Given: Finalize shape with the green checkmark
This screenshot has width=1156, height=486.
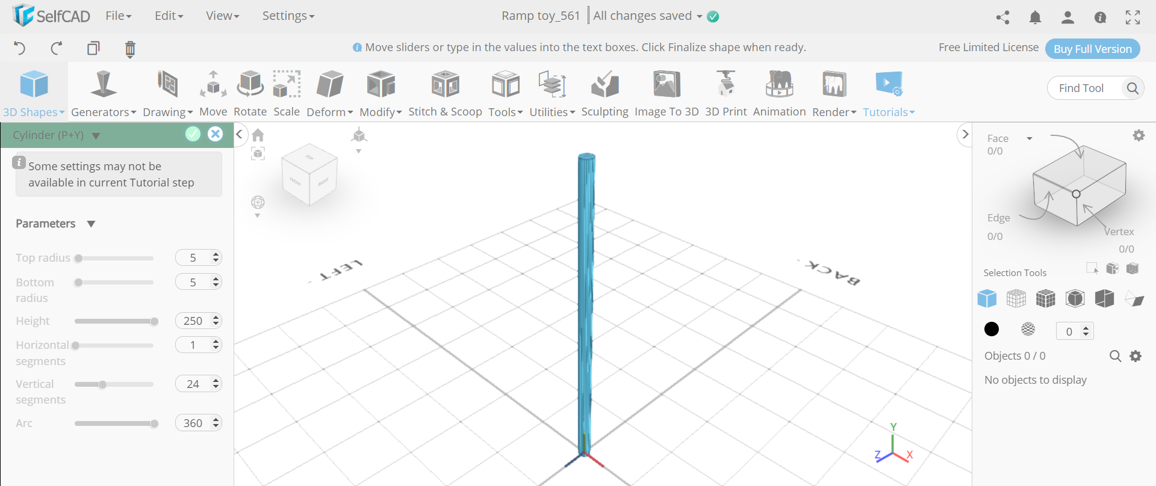Looking at the screenshot, I should coord(193,134).
